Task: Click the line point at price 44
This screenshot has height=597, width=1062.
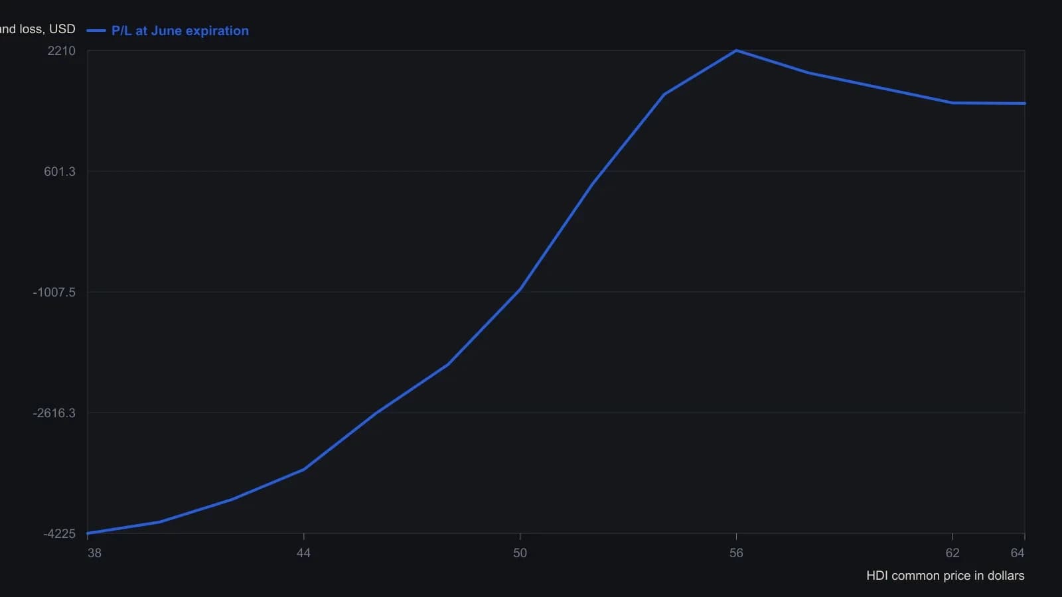Action: (x=303, y=470)
